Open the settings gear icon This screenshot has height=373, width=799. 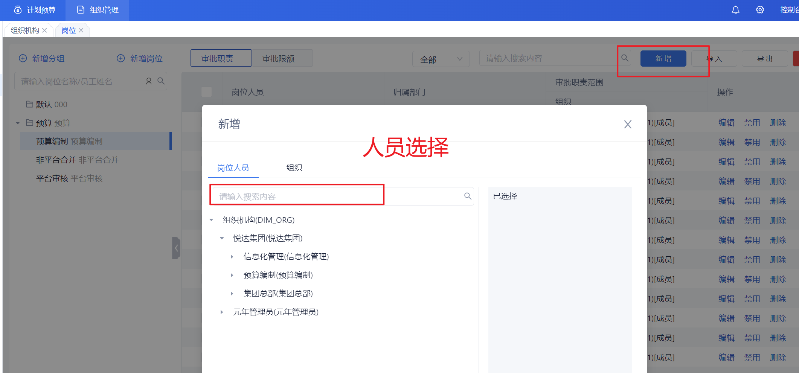click(760, 10)
